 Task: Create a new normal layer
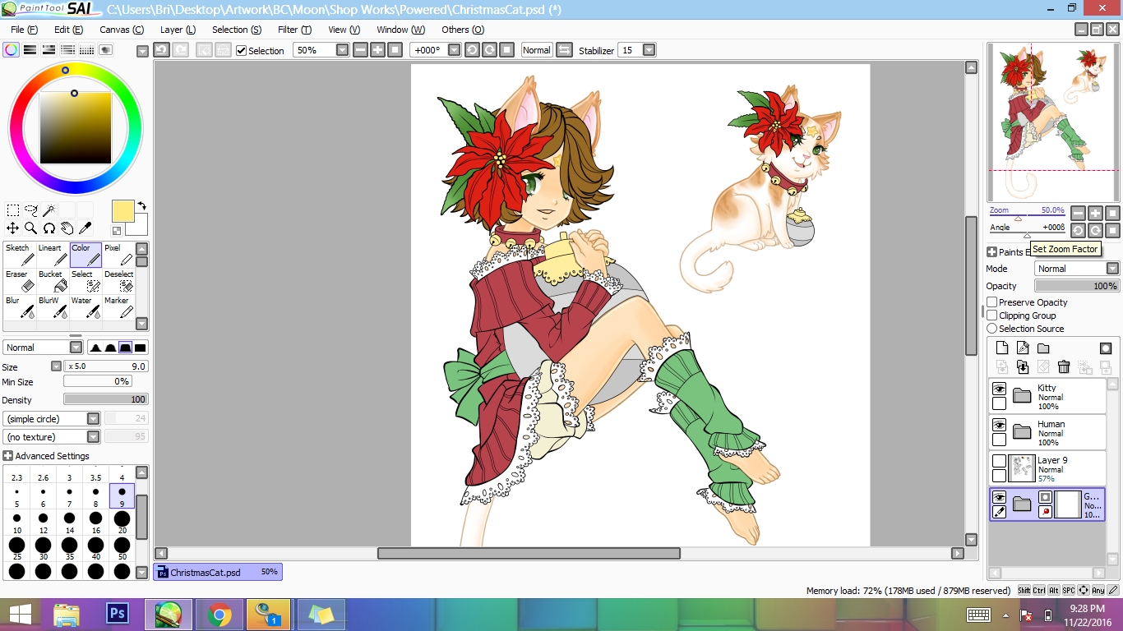(1002, 348)
